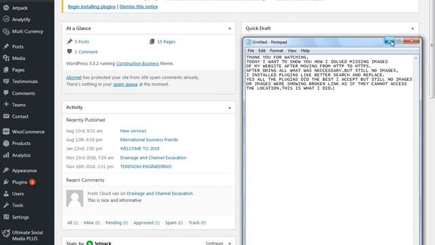The height and width of the screenshot is (245, 435).
Task: Open the 15 Pages link
Action: pyautogui.click(x=166, y=42)
